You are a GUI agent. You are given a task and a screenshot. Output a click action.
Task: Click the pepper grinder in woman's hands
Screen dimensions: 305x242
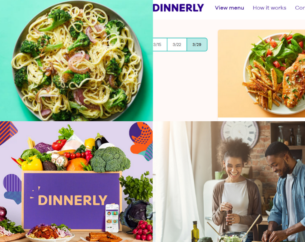[229, 217]
